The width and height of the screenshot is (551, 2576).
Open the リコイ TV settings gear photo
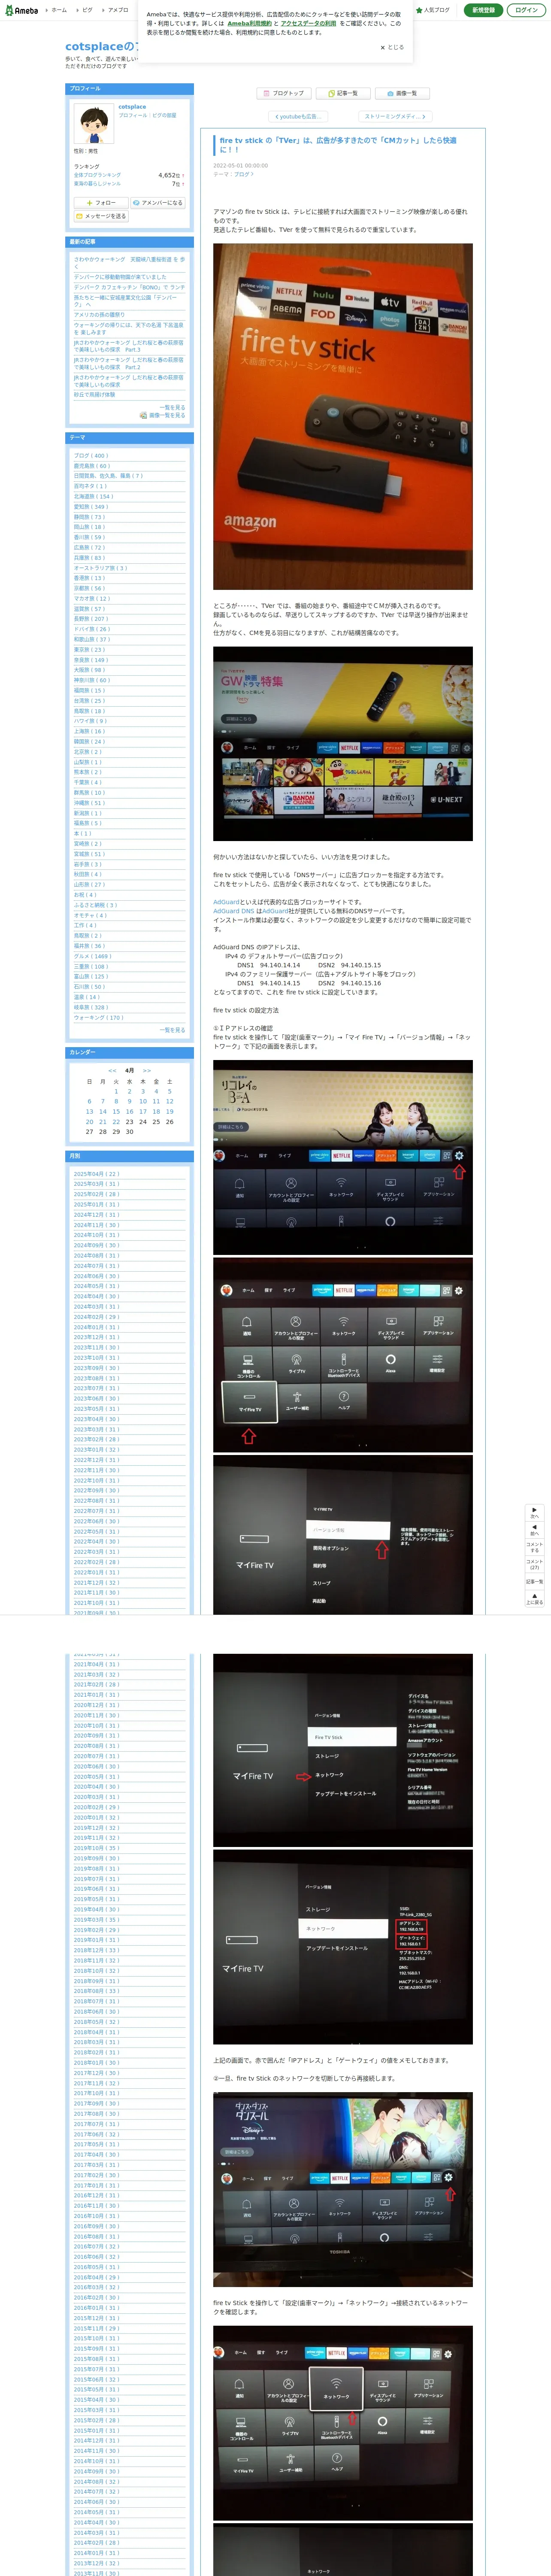pyautogui.click(x=343, y=1158)
